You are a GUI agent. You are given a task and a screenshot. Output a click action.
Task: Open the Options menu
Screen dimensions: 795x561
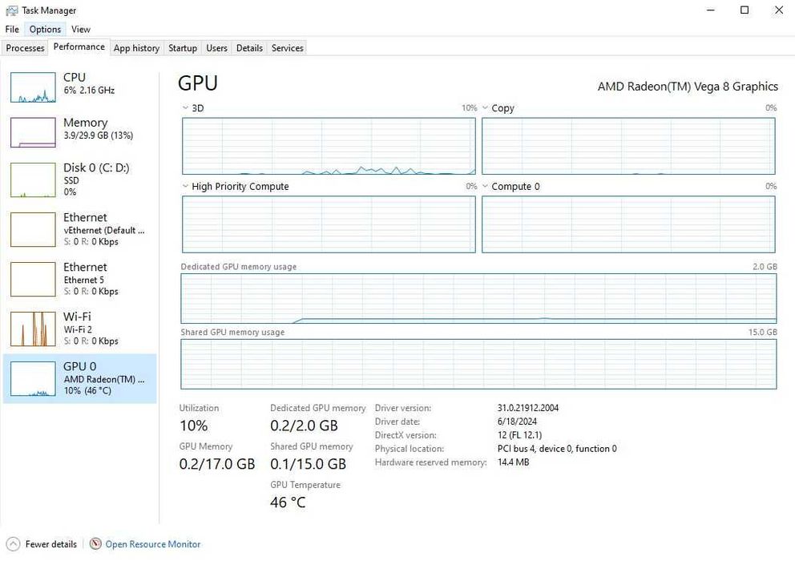click(45, 30)
